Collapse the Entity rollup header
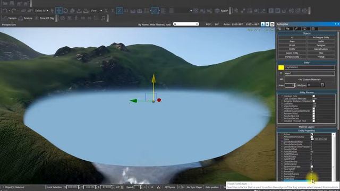340x191 pixels. click(307, 63)
